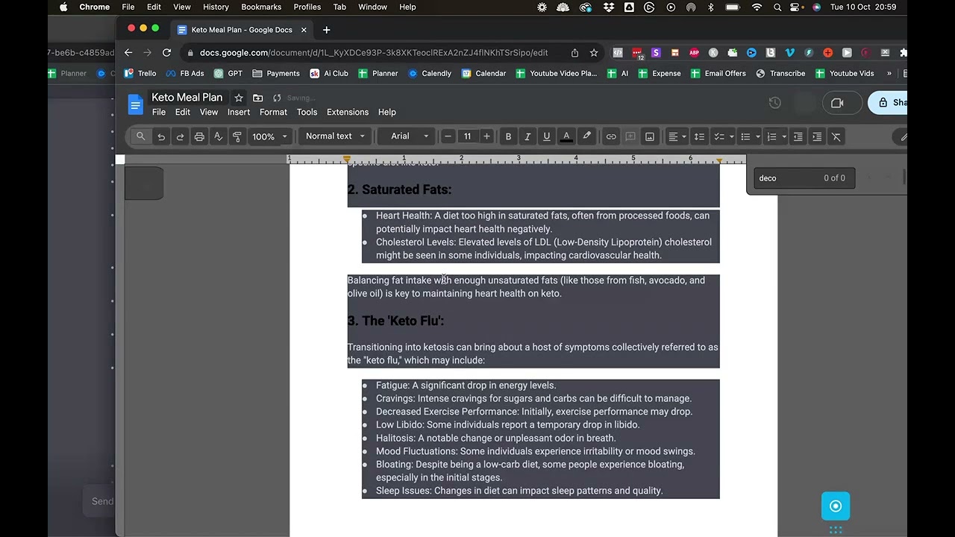Click the Print icon

coord(199,136)
